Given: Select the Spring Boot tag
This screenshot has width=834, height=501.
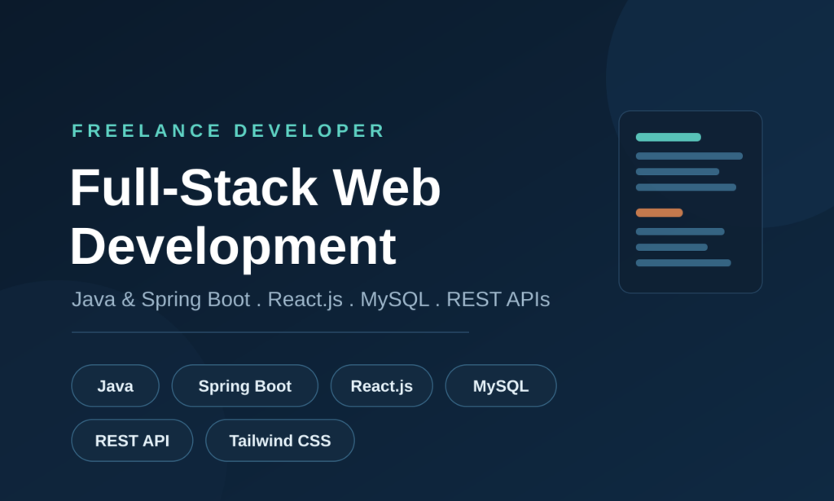Looking at the screenshot, I should [x=244, y=385].
